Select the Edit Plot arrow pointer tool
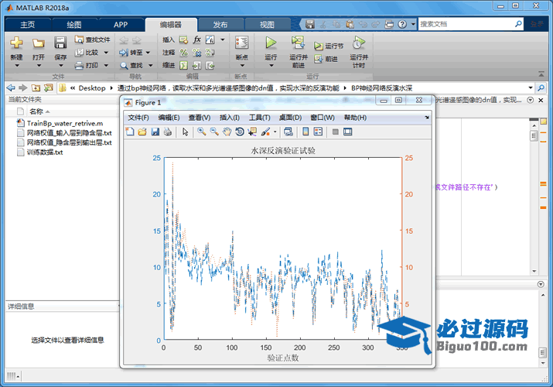The image size is (553, 387). 186,132
